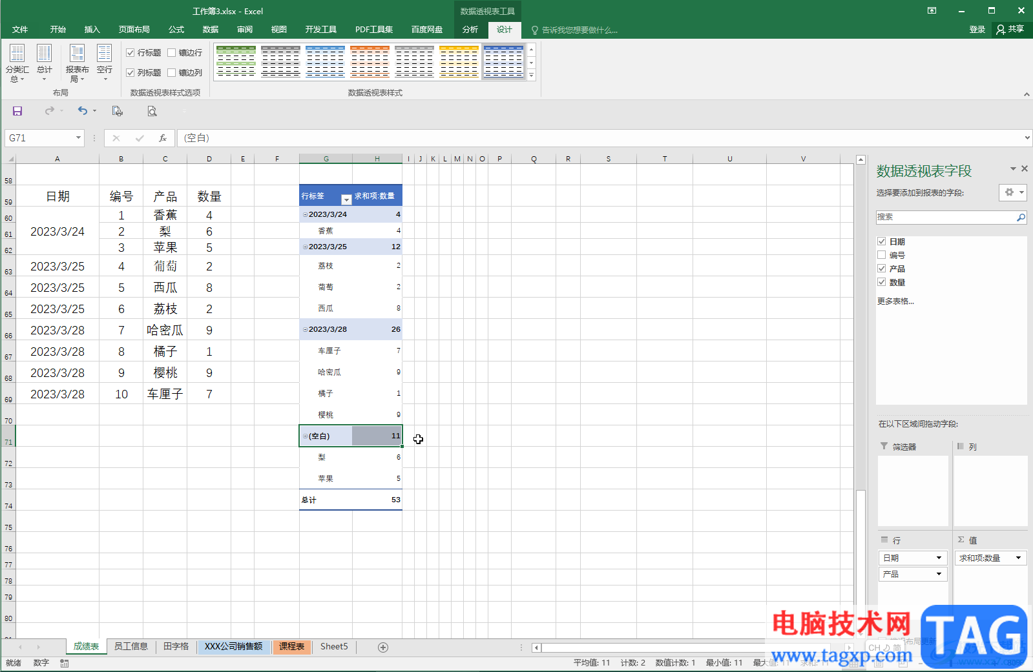Switch to the 公式 ribbon tab
Viewport: 1033px width, 672px height.
point(176,30)
